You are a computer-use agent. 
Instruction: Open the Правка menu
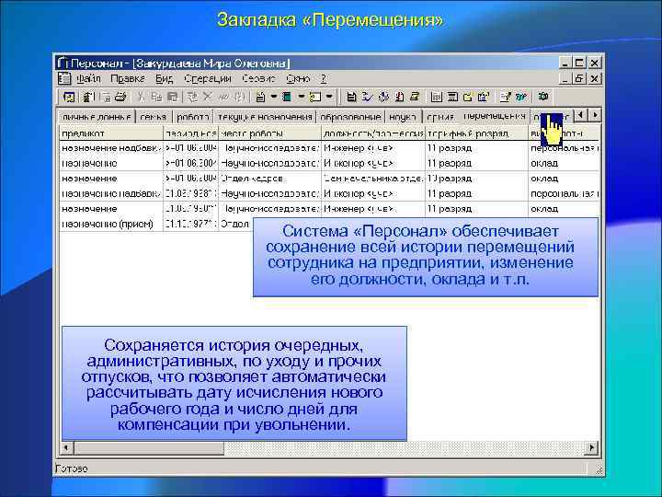click(128, 78)
